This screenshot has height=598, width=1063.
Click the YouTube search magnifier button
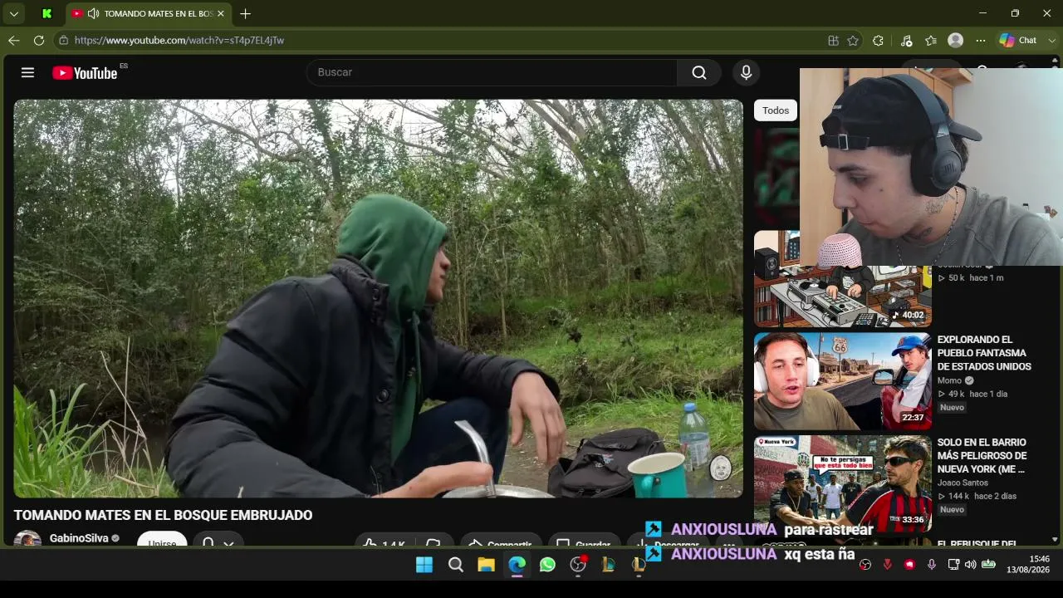pyautogui.click(x=699, y=72)
